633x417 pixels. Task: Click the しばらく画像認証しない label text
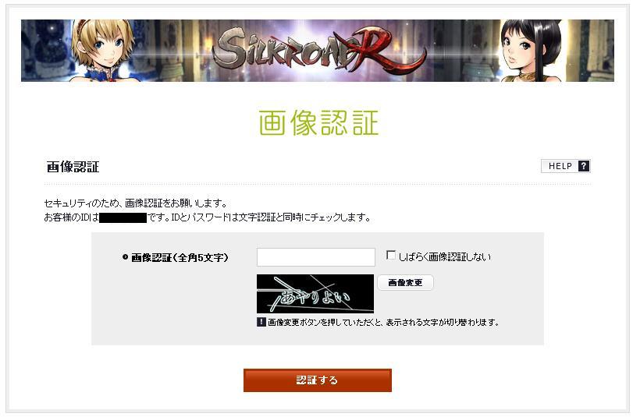coord(444,257)
